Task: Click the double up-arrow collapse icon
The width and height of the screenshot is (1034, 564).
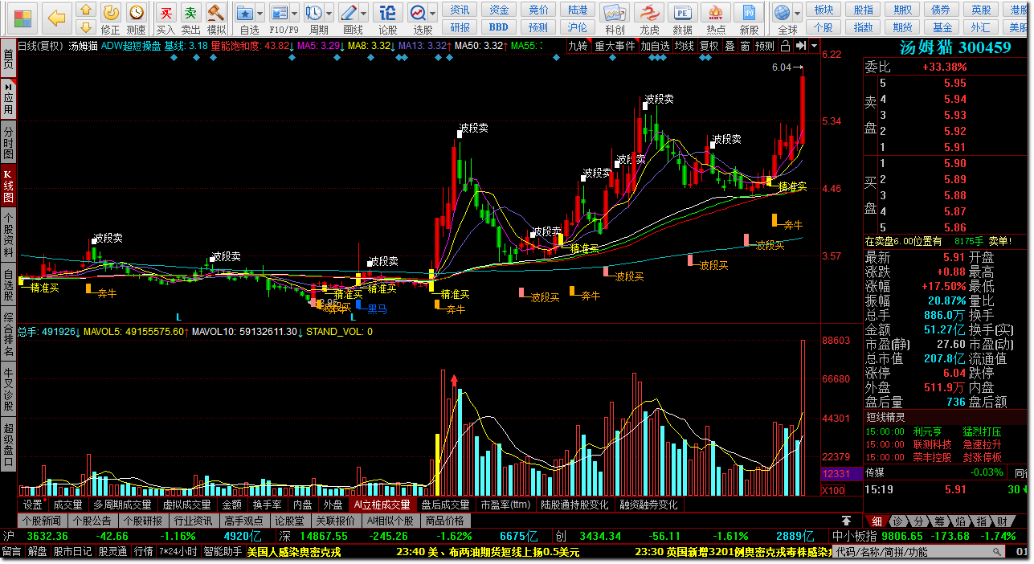Action: pyautogui.click(x=846, y=521)
